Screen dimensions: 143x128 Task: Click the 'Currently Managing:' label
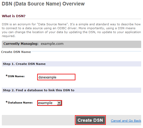coord(21,44)
